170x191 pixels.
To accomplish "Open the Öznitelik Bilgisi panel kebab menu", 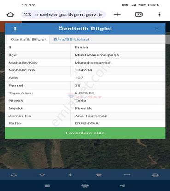I will pos(15,29).
